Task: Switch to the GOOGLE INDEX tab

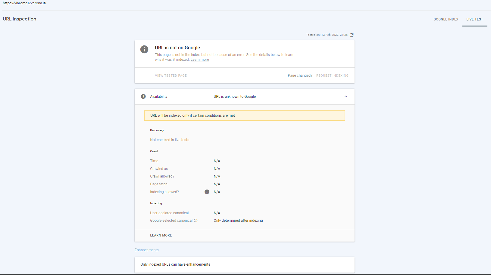Action: 446,19
